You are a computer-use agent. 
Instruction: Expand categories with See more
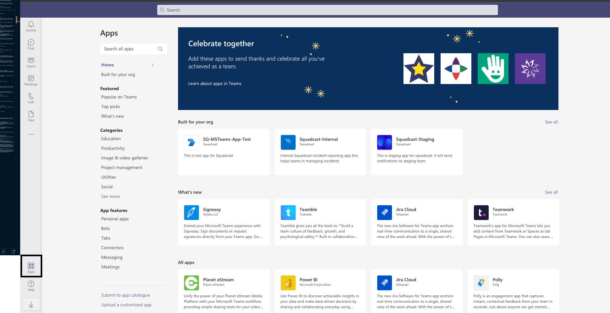(x=110, y=196)
